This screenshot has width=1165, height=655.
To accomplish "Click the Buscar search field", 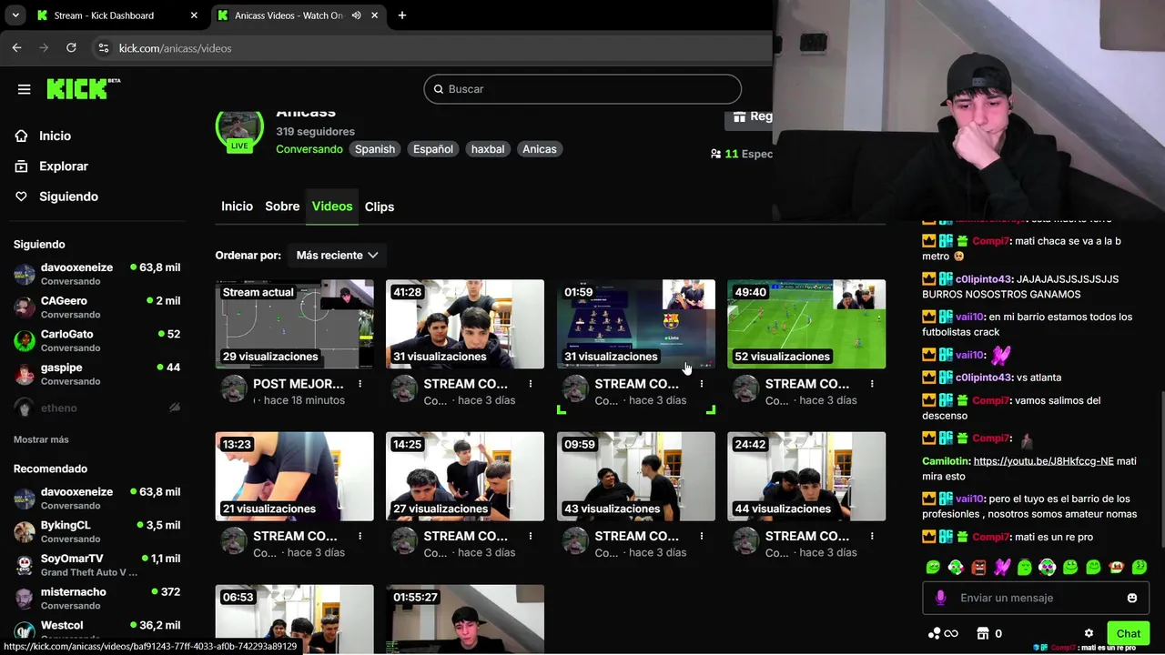I will coord(582,89).
